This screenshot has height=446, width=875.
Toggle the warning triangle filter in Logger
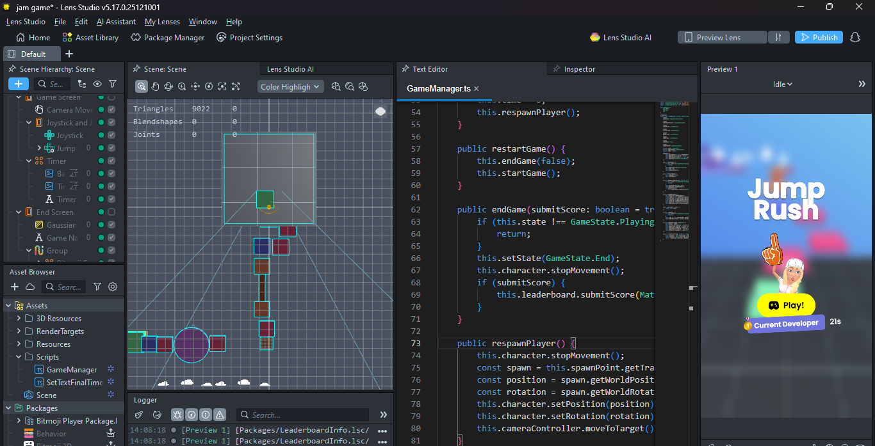pyautogui.click(x=220, y=415)
